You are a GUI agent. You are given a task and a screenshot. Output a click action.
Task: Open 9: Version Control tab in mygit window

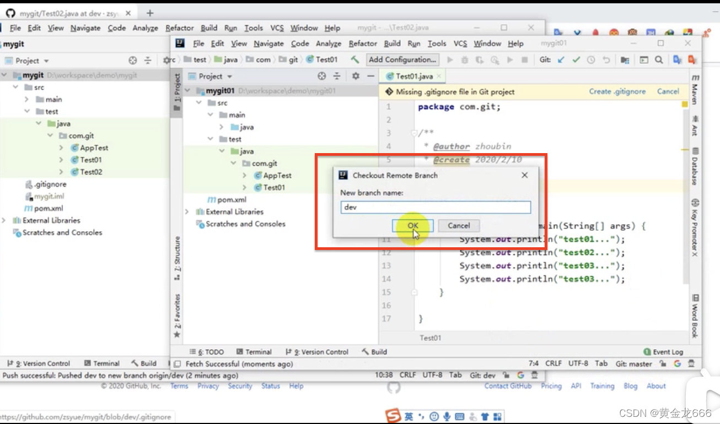tap(39, 363)
